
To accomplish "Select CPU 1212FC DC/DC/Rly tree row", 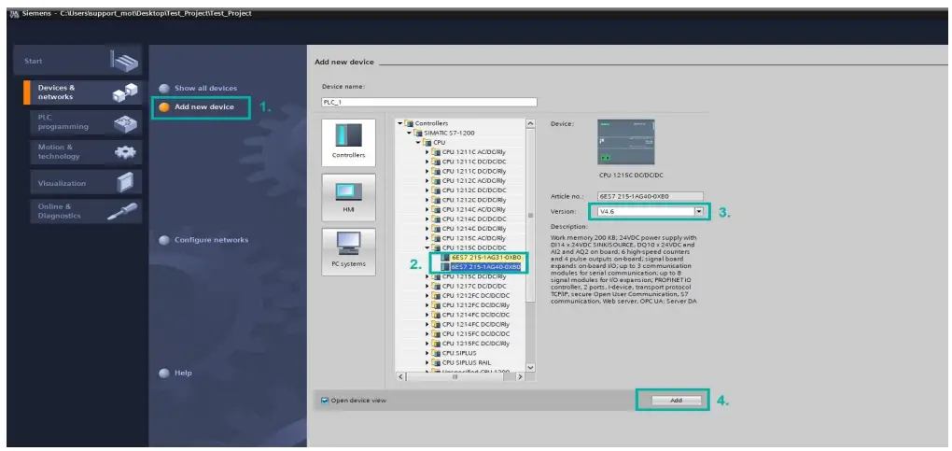I will point(475,305).
